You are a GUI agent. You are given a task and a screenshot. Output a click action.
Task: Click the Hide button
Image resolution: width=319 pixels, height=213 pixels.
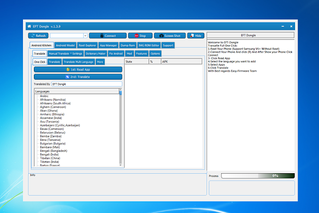click(196, 36)
